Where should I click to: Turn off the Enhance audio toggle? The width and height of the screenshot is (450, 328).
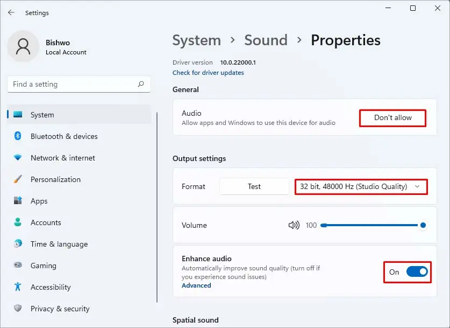(417, 271)
